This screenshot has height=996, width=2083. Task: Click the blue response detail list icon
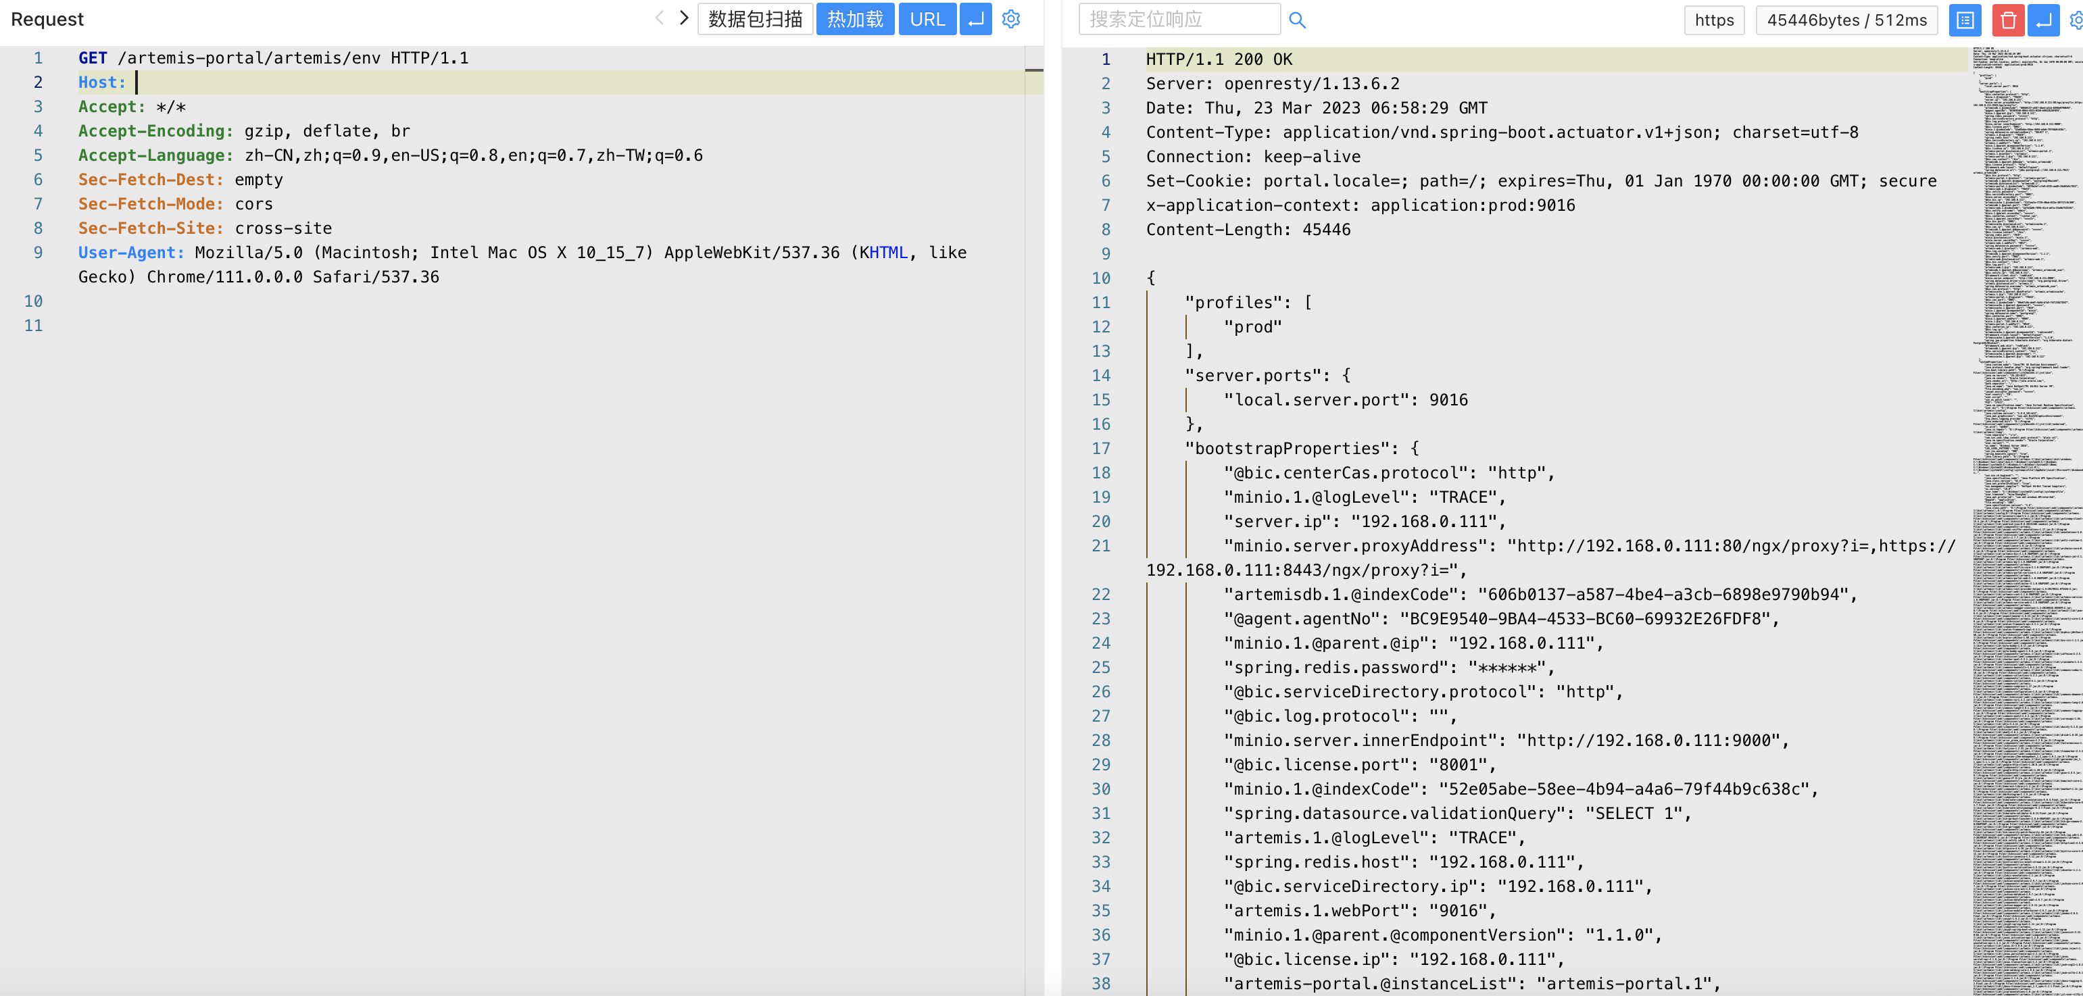pyautogui.click(x=1965, y=20)
